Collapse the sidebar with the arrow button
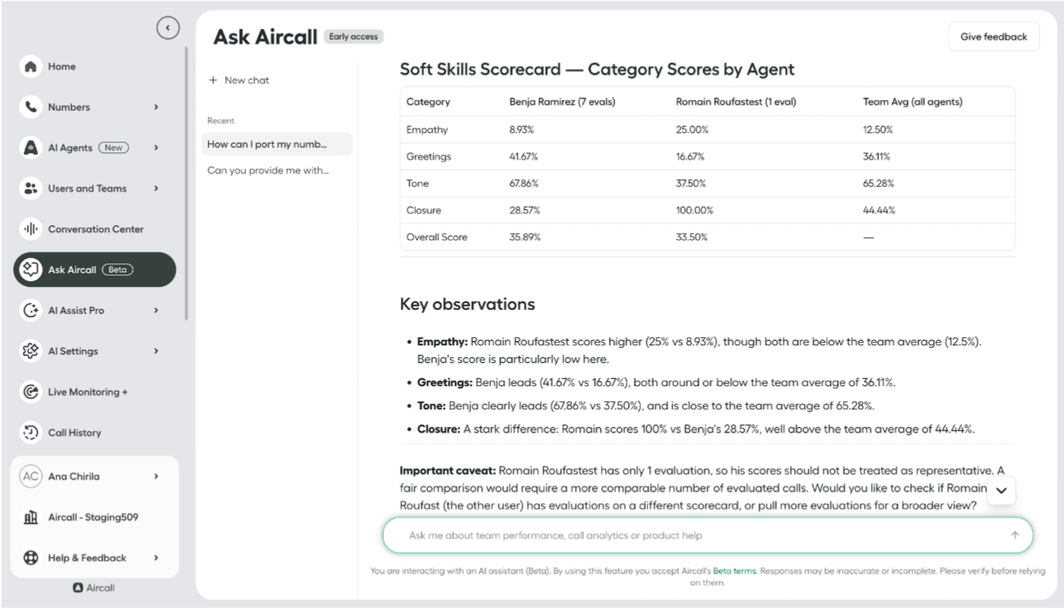Screen dimensions: 1064x608 click(167, 28)
